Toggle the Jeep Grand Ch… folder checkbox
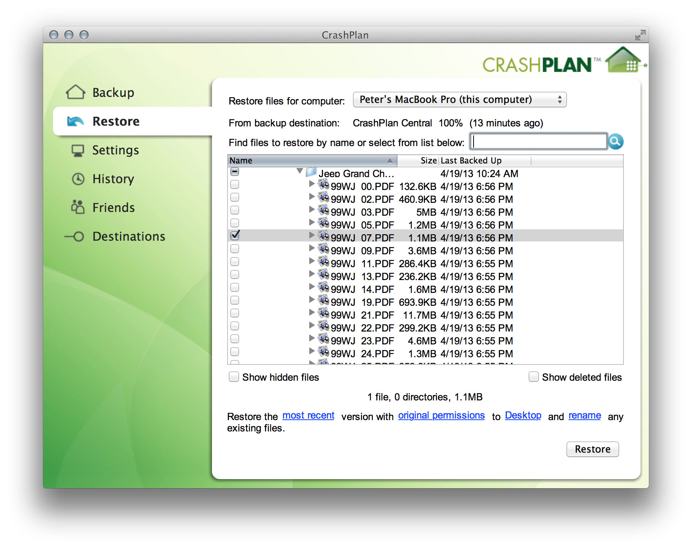Viewport: 692px width, 548px height. pos(235,172)
